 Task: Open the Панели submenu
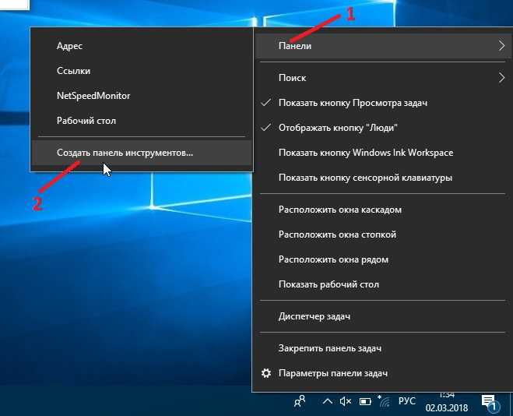click(x=382, y=46)
